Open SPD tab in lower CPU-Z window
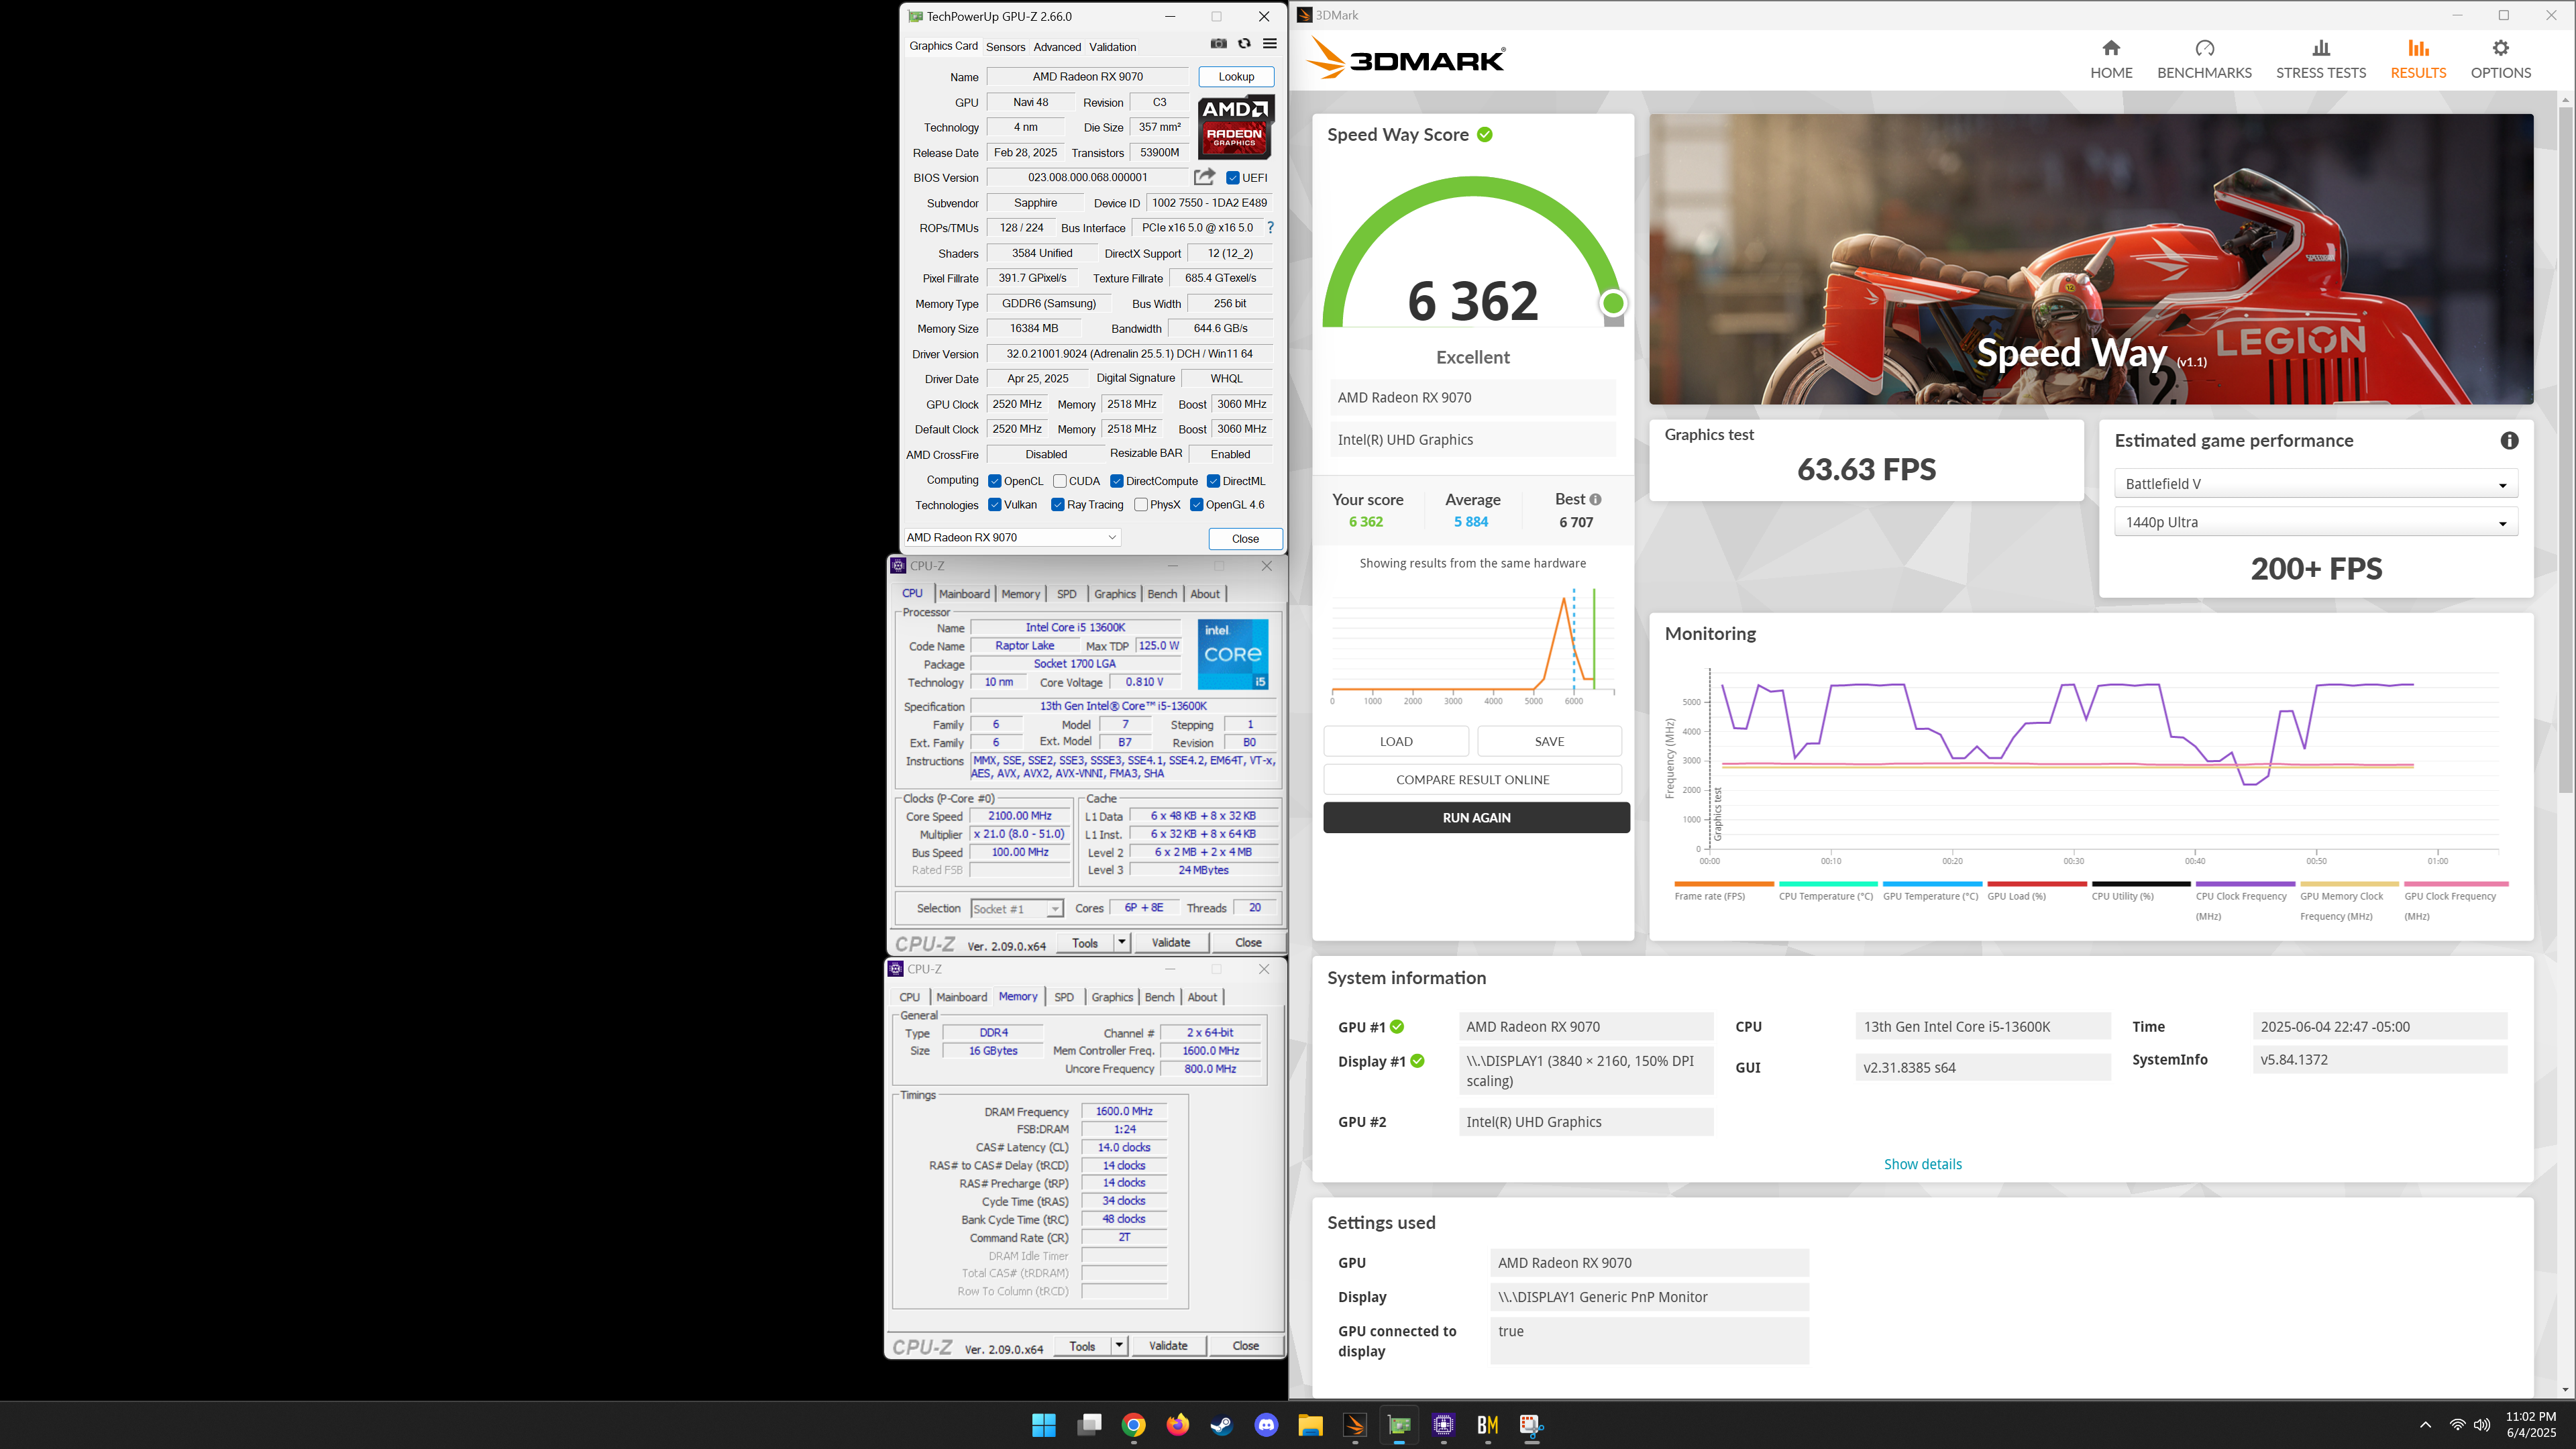Viewport: 2576px width, 1449px height. tap(1064, 997)
